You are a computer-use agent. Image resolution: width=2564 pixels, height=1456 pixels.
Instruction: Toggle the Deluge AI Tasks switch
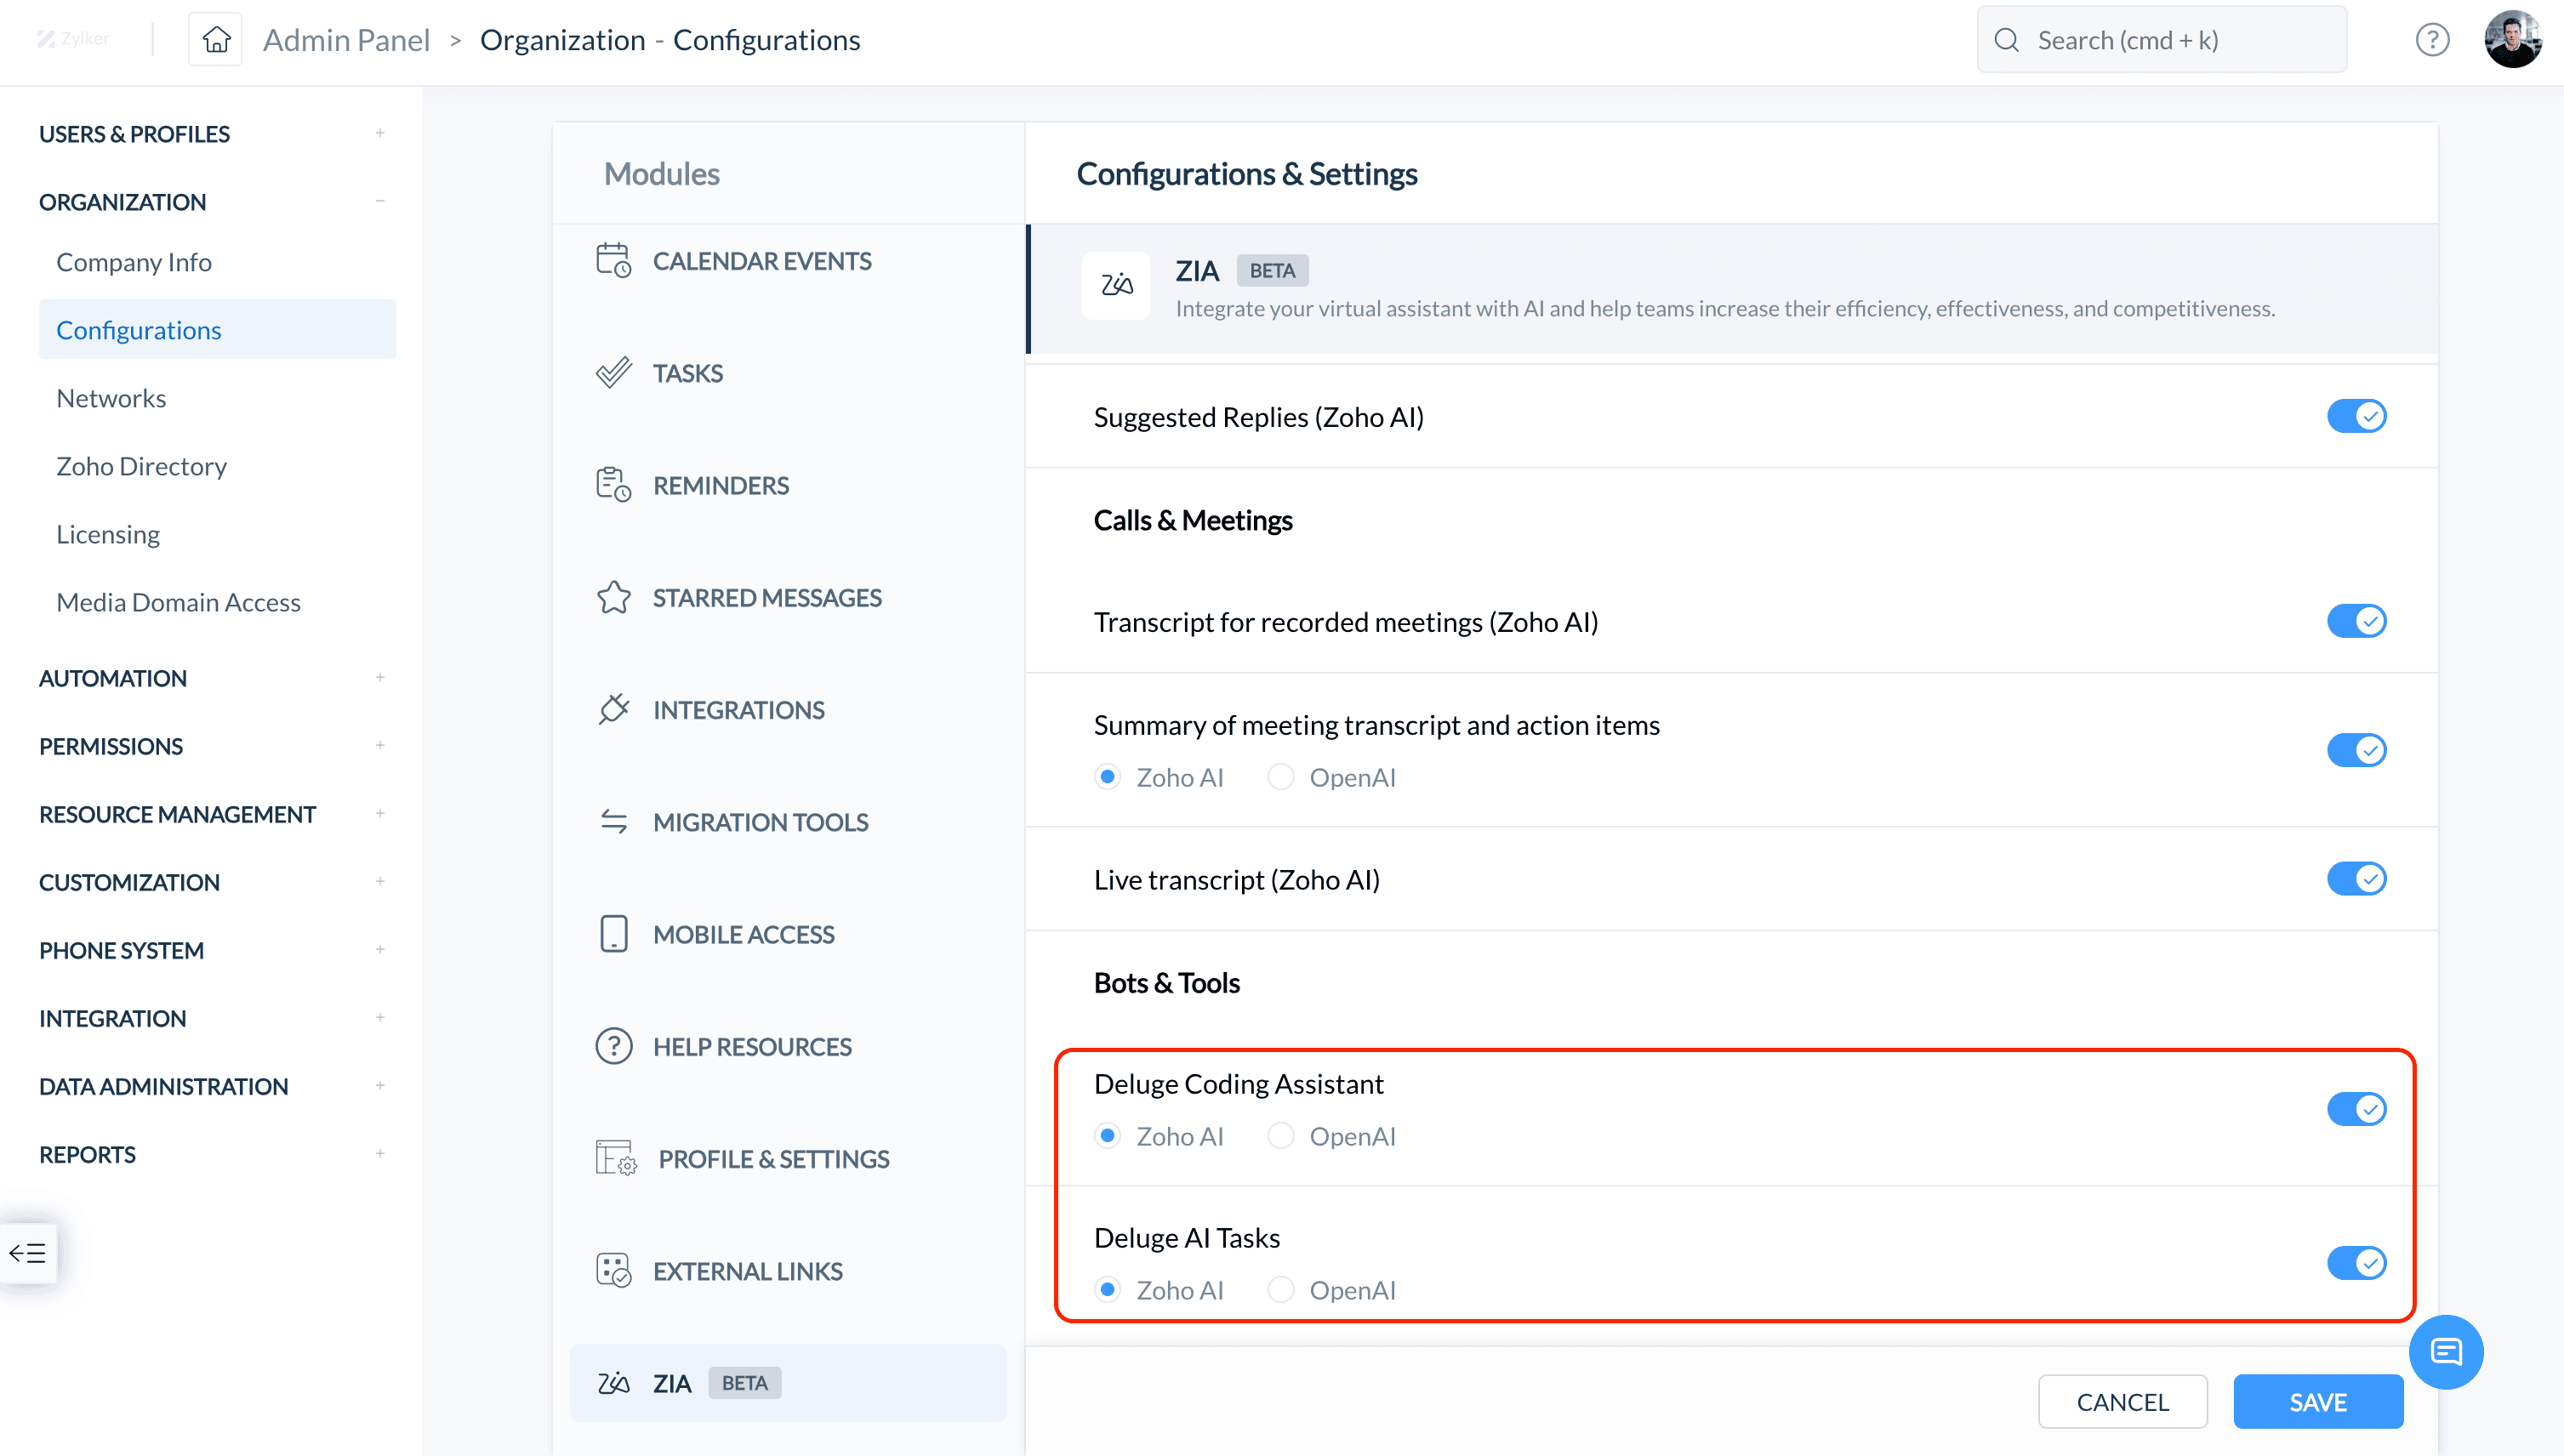click(2356, 1263)
